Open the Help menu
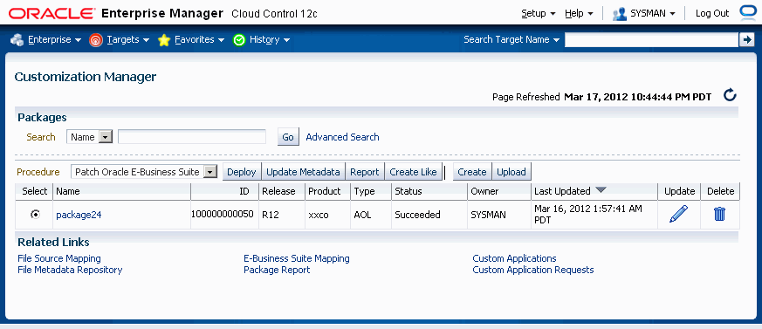This screenshot has width=762, height=329. coord(579,14)
